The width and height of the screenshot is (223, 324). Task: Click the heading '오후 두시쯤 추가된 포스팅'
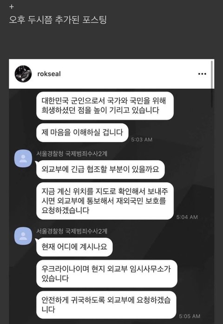(x=58, y=20)
